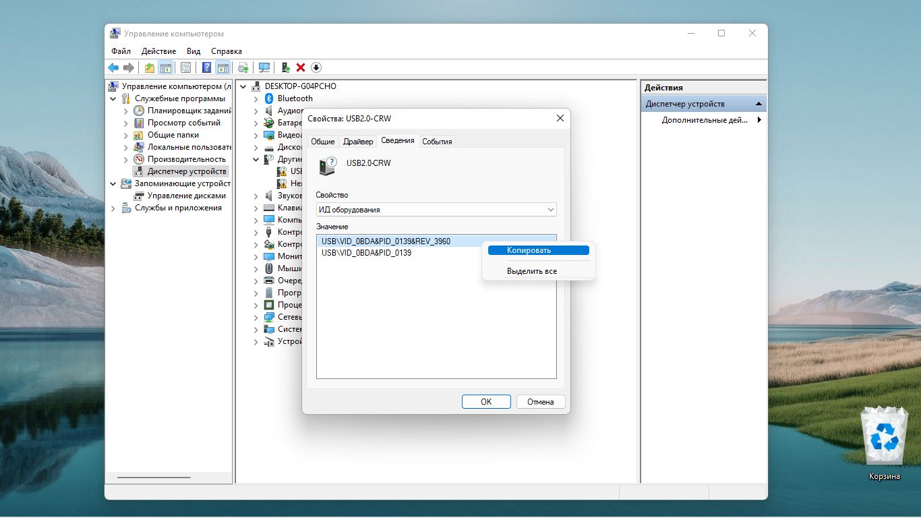Select the Bluetooth device category
The height and width of the screenshot is (518, 921).
pyautogui.click(x=295, y=98)
